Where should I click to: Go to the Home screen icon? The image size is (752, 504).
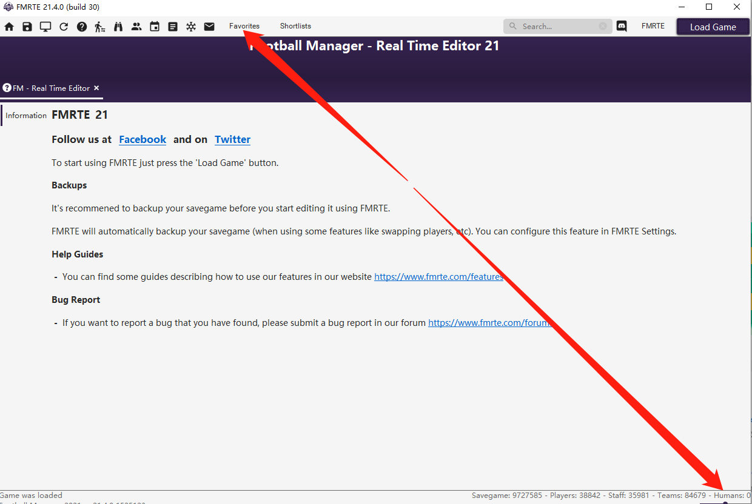(9, 27)
